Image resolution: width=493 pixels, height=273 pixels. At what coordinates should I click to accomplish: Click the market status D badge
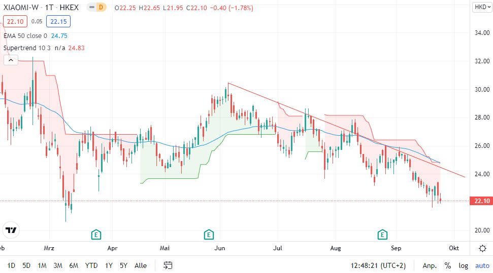pos(101,7)
